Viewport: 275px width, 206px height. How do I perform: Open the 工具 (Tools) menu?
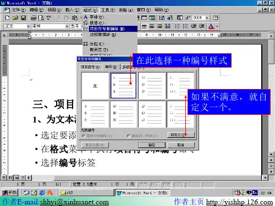[108, 10]
